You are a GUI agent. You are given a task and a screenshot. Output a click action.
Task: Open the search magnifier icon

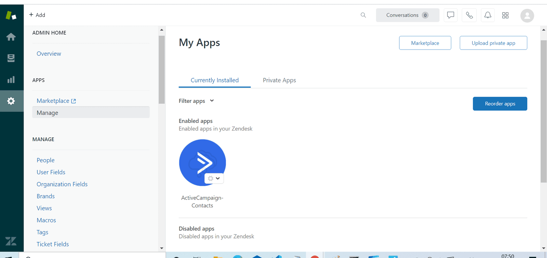coord(363,15)
